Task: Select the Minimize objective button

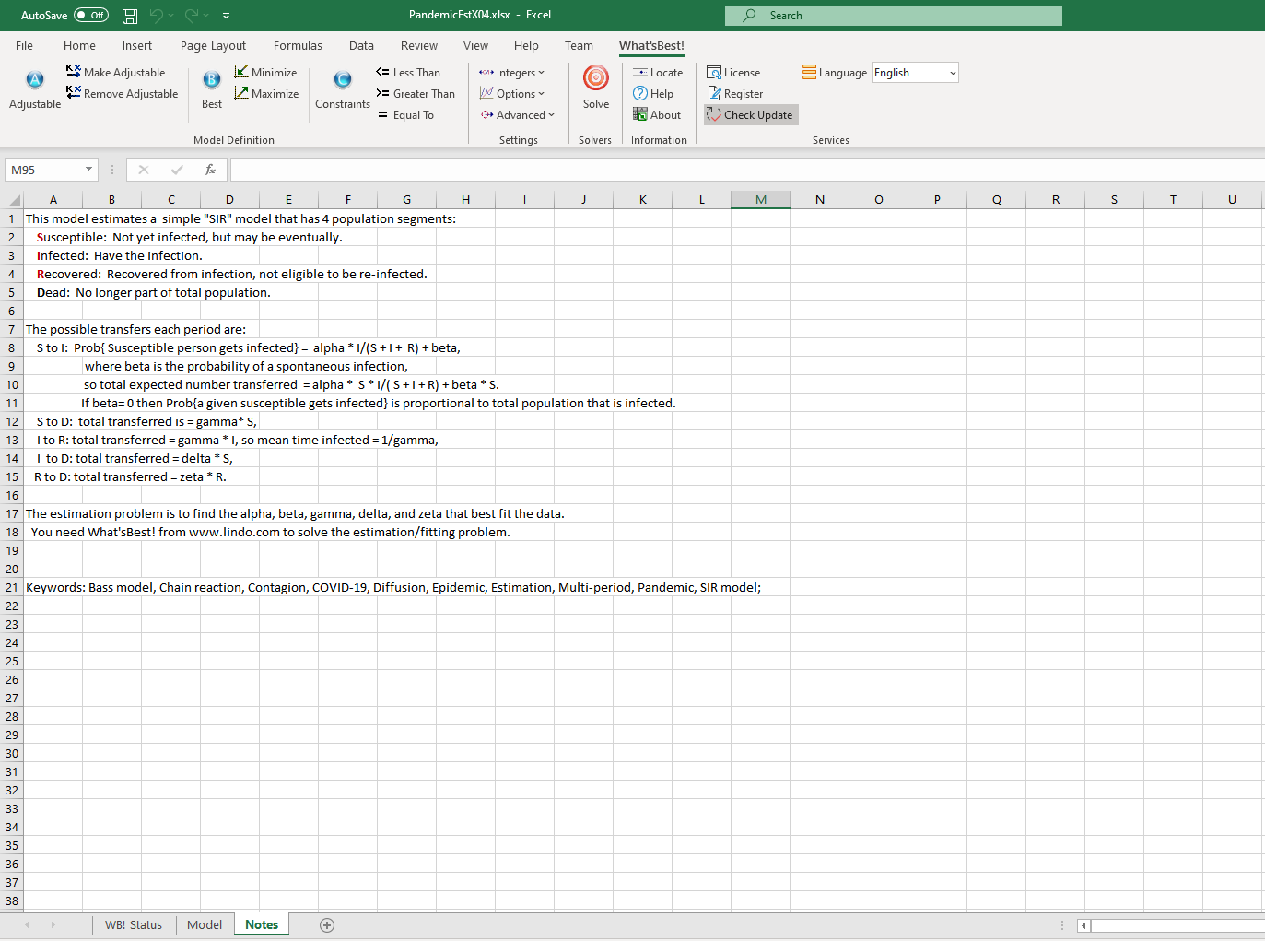Action: [265, 72]
